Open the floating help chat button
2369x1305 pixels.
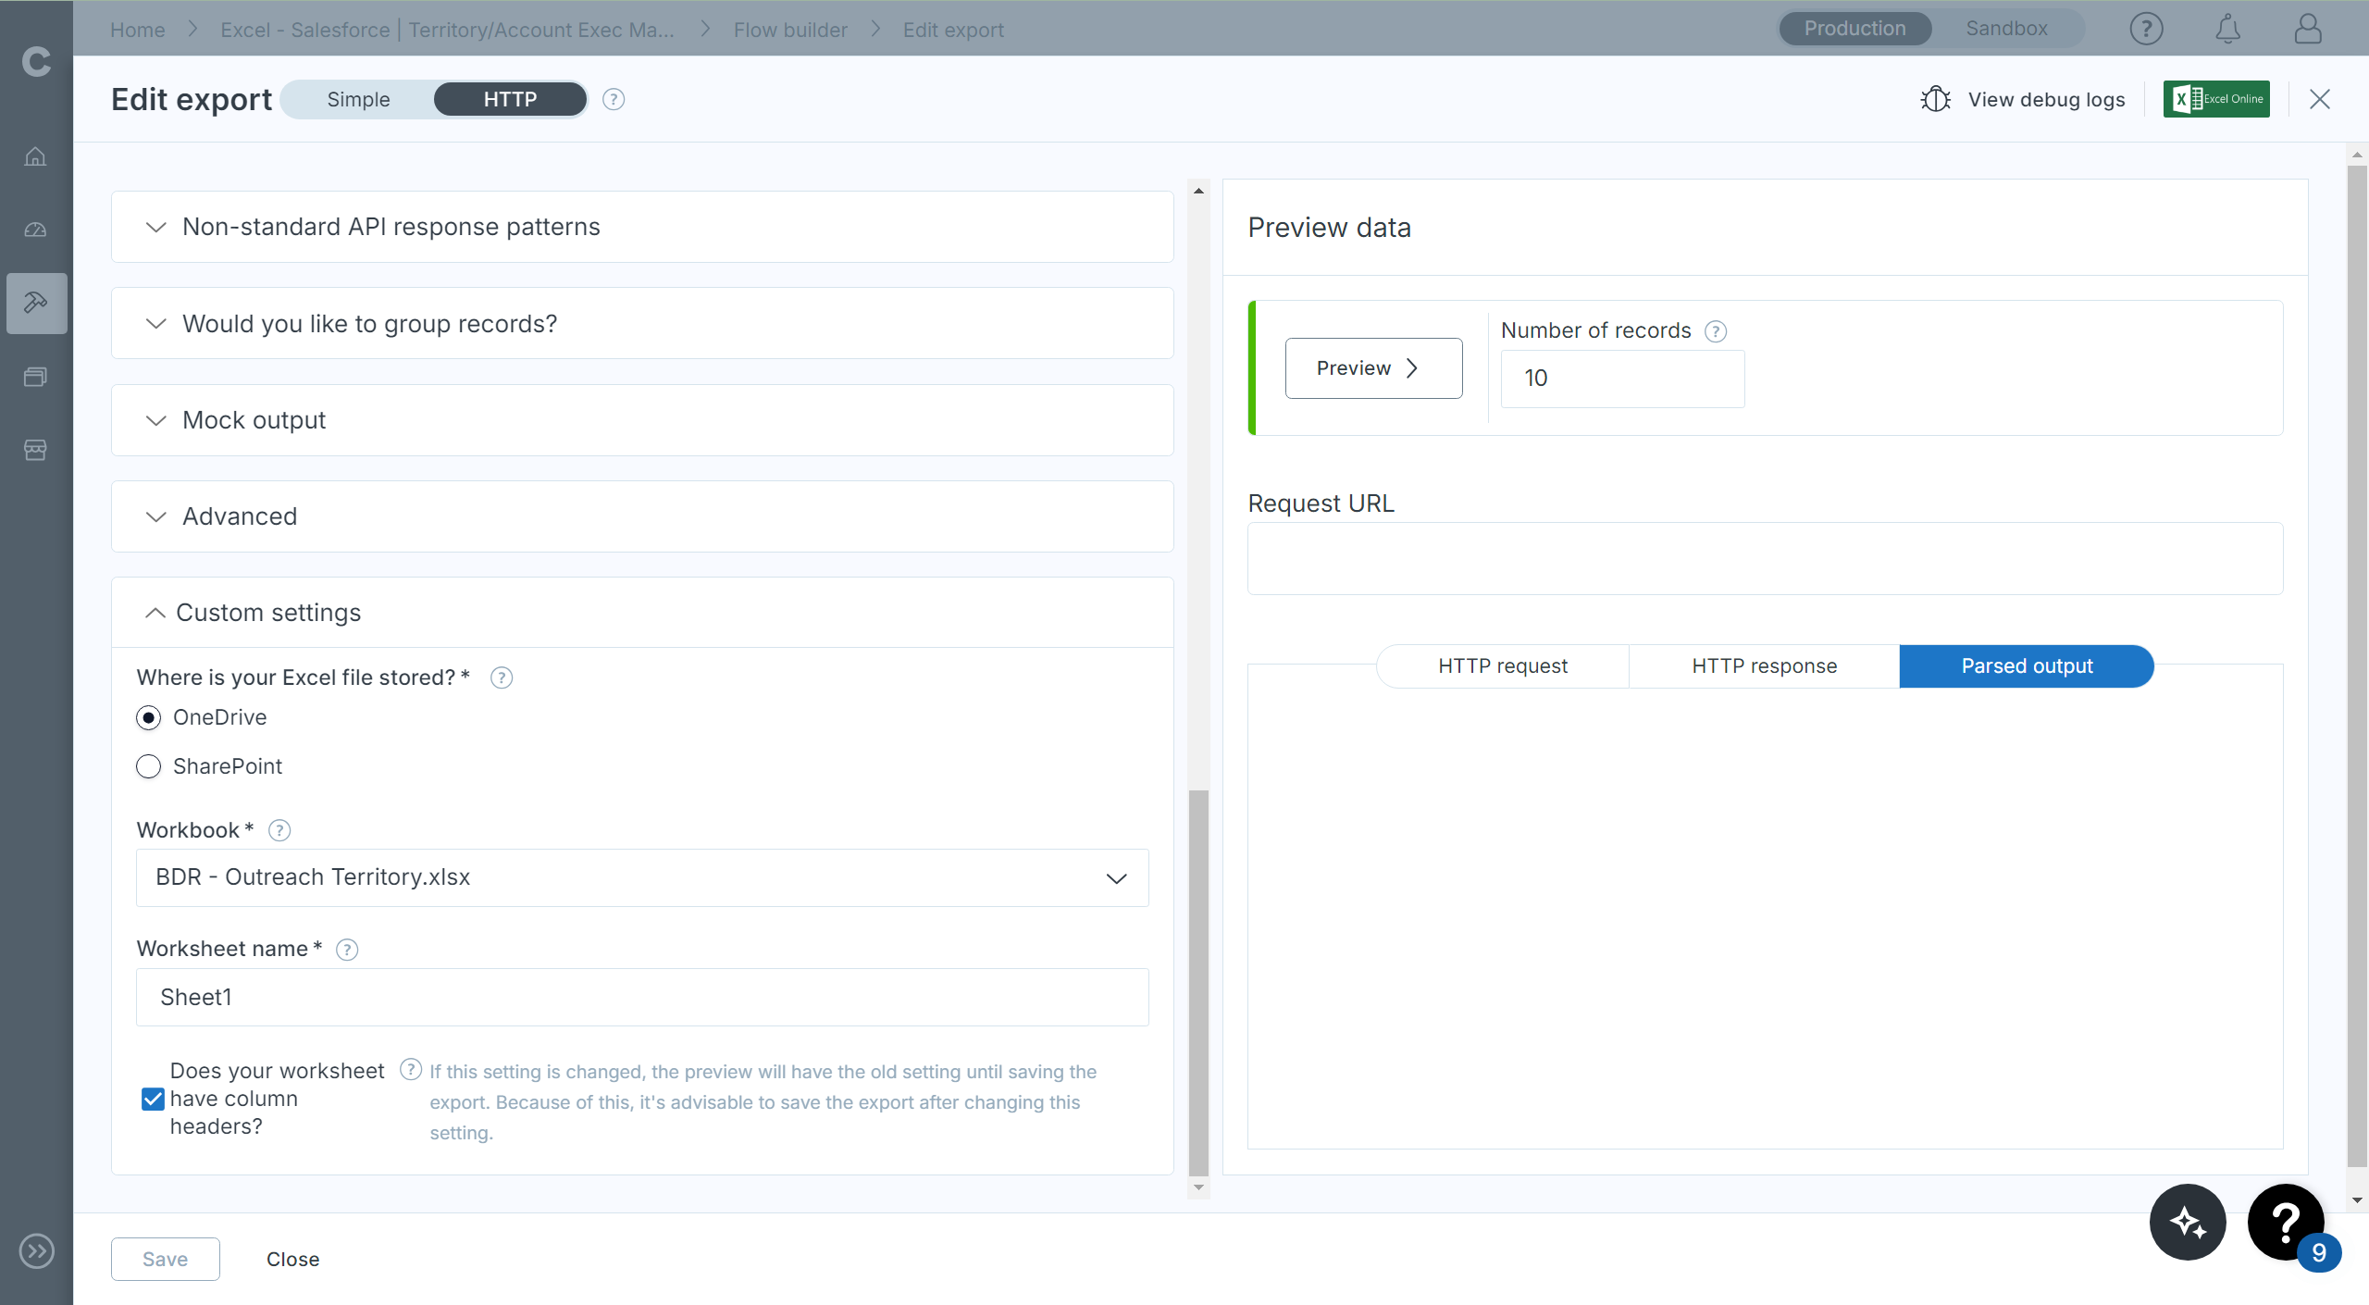click(2286, 1222)
